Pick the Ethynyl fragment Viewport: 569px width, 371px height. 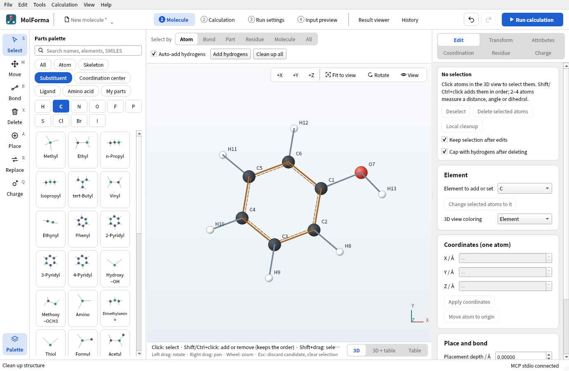click(x=51, y=229)
